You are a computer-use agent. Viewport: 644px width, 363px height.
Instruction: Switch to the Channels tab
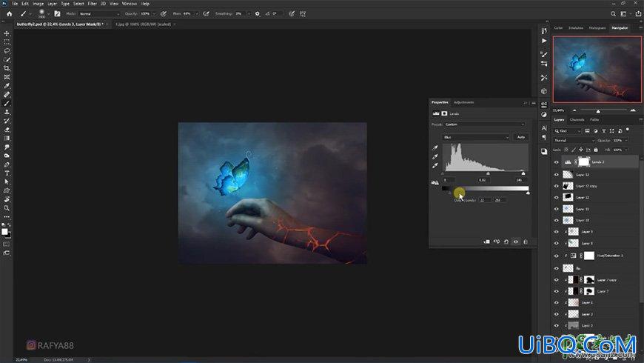point(577,119)
